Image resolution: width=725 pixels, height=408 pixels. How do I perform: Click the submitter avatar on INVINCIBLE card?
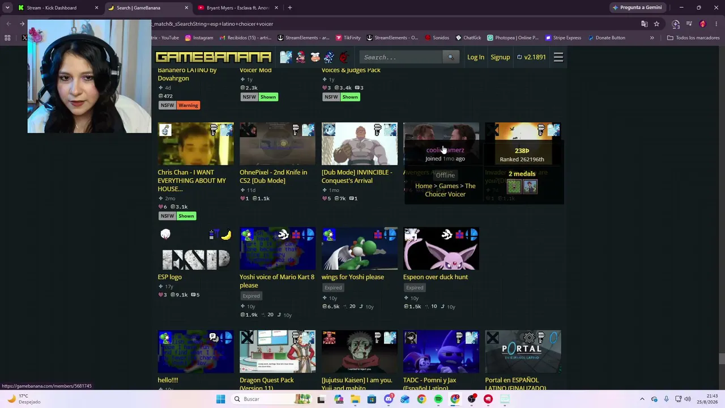pyautogui.click(x=329, y=131)
